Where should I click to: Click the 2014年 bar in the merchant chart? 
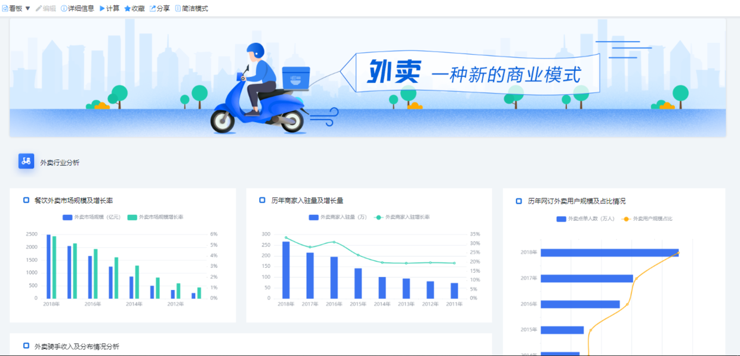click(x=382, y=288)
